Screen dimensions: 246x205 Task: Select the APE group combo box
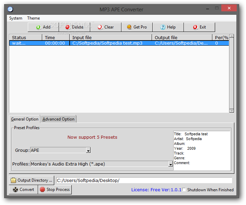pyautogui.click(x=60, y=150)
